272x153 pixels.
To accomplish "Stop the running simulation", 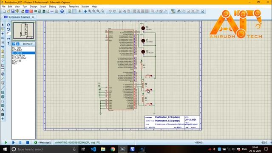I will coord(28,142).
